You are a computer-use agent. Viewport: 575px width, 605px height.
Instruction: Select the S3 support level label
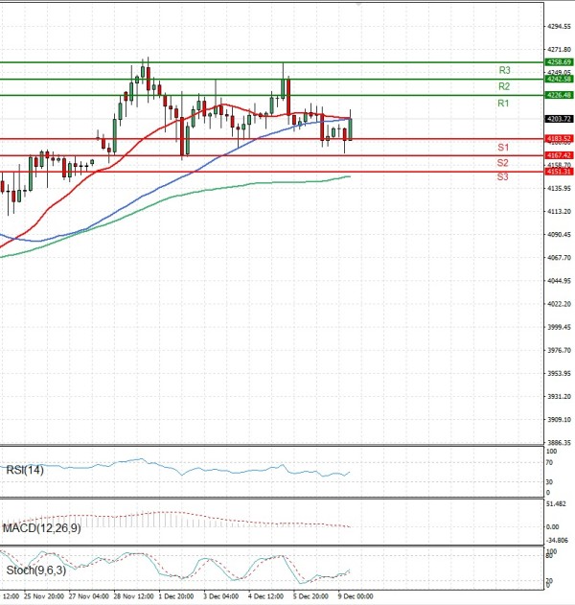click(x=502, y=177)
